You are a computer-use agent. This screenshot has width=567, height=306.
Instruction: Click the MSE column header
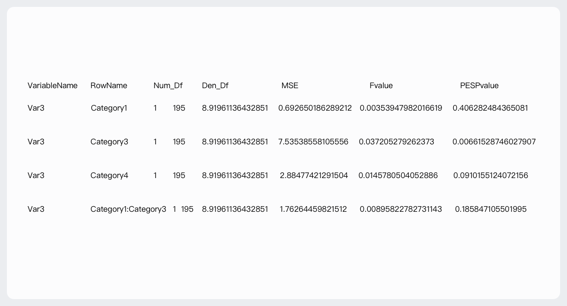coord(290,86)
